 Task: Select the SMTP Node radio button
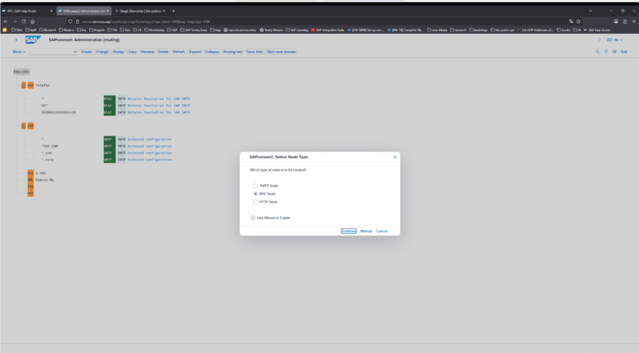click(x=255, y=185)
